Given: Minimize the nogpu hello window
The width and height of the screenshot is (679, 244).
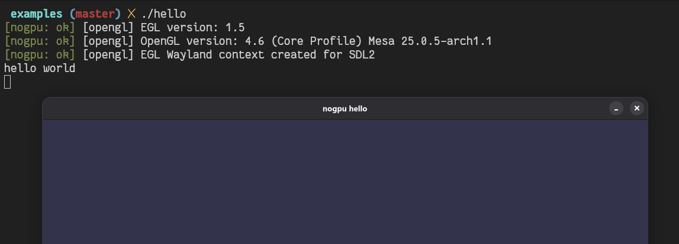Looking at the screenshot, I should [x=616, y=108].
